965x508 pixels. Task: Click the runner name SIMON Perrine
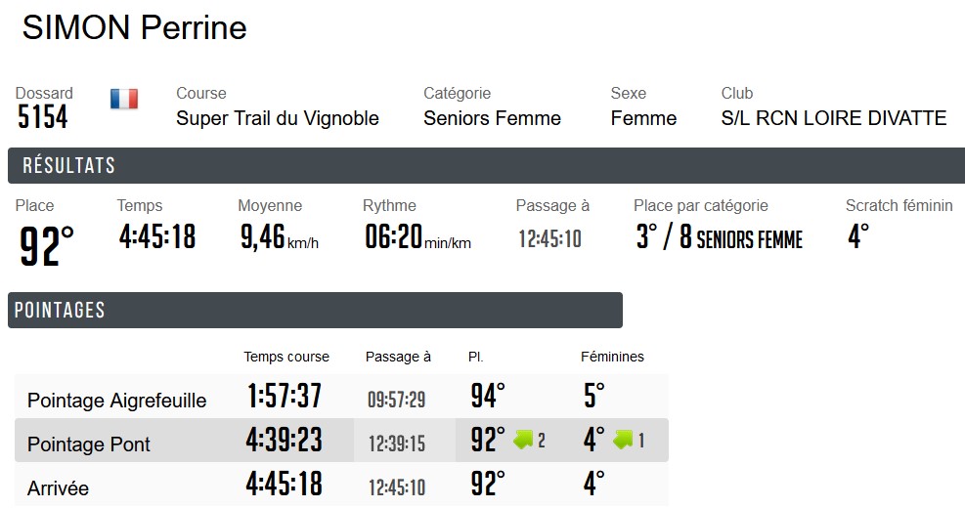(x=135, y=28)
